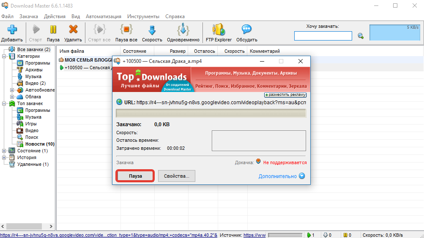424x238 pixels.
Task: Open the Новости (10) item
Action: point(40,144)
